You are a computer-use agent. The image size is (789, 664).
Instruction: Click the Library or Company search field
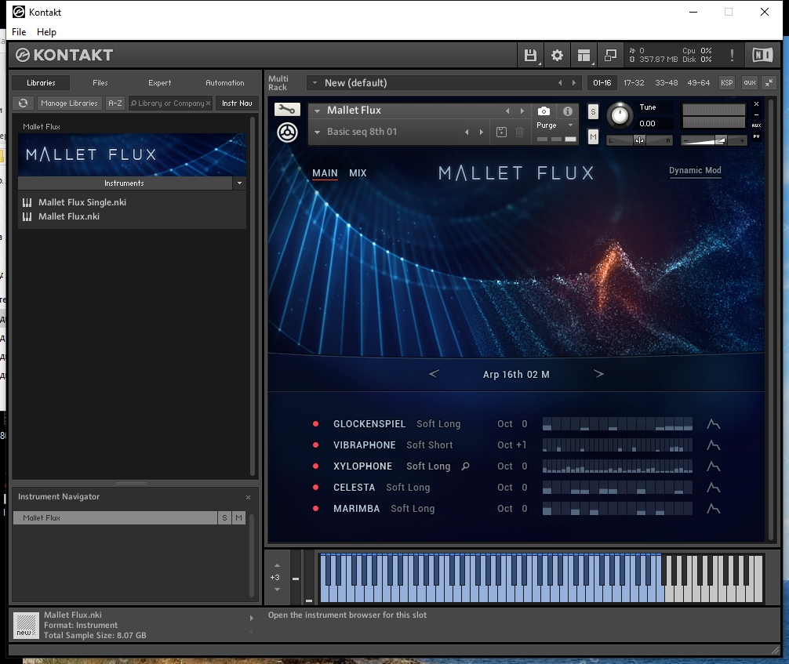170,103
